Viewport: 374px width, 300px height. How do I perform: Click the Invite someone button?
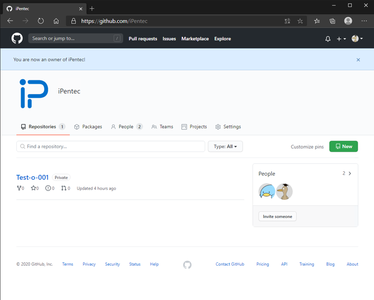tap(278, 216)
